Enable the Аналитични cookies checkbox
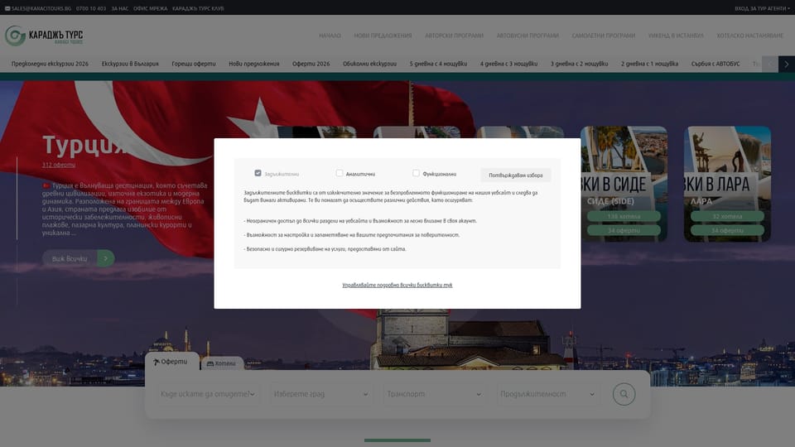The width and height of the screenshot is (795, 447). tap(340, 173)
